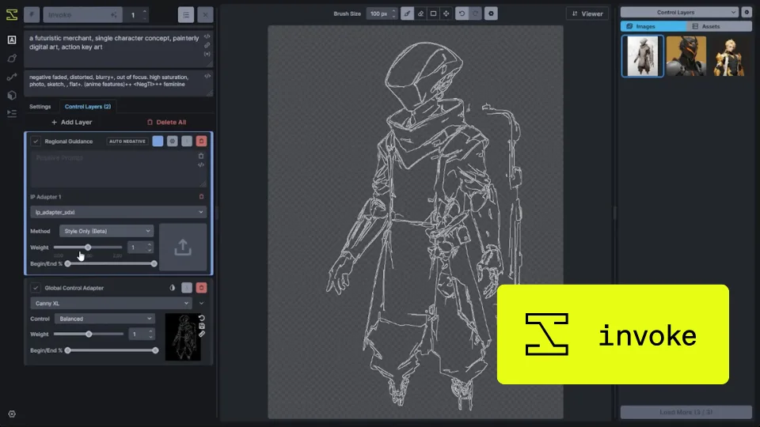Switch to the Settings tab
The width and height of the screenshot is (760, 427).
point(40,107)
